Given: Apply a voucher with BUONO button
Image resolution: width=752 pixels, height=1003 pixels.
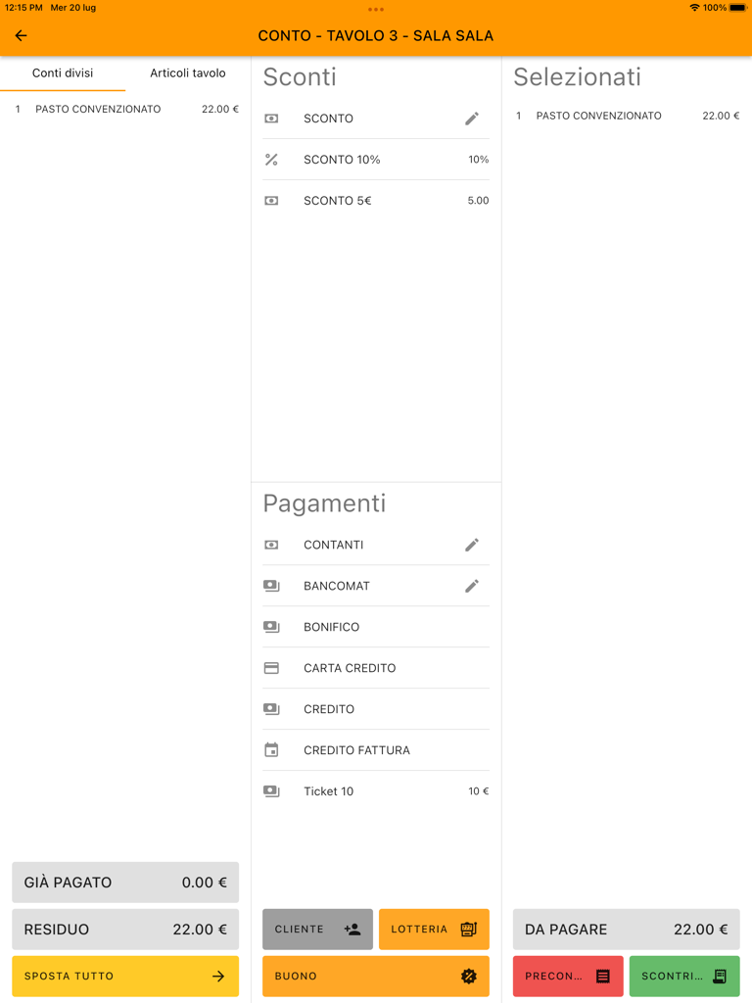Looking at the screenshot, I should click(x=376, y=977).
